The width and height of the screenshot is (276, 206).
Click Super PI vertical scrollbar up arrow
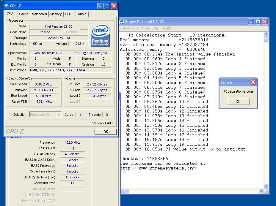[266, 34]
